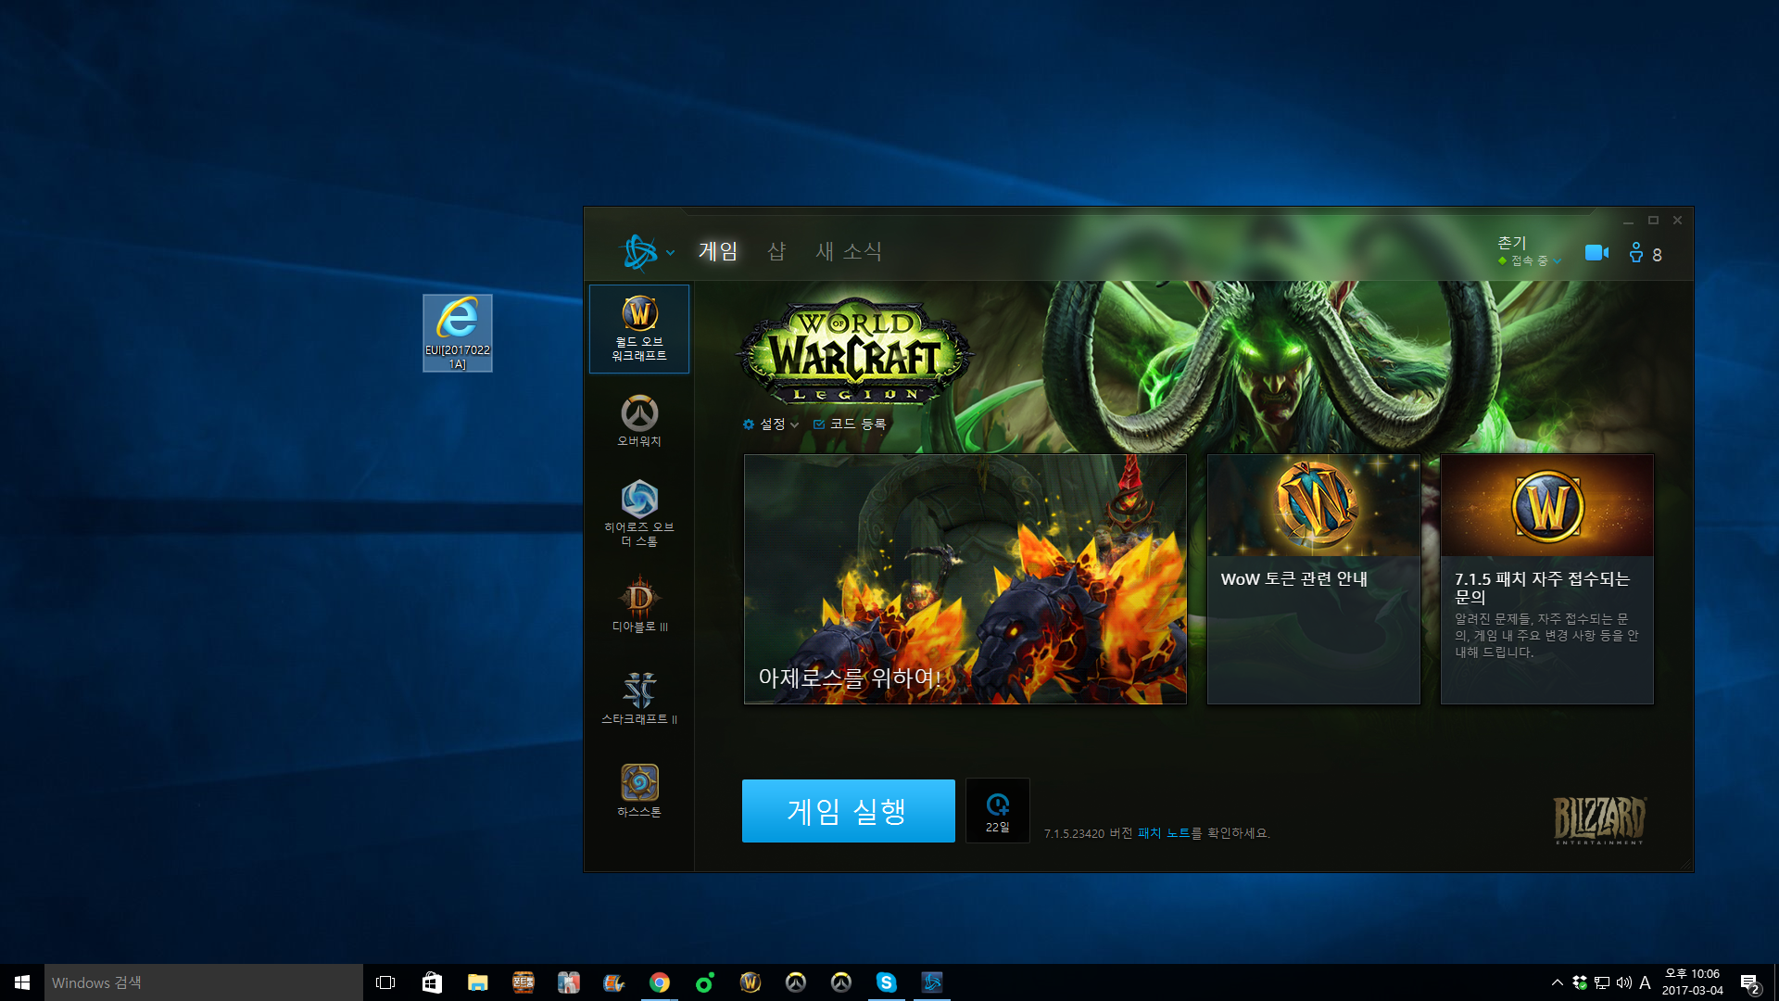The image size is (1779, 1001).
Task: Open the Action Center notifications icon
Action: [x=1749, y=983]
